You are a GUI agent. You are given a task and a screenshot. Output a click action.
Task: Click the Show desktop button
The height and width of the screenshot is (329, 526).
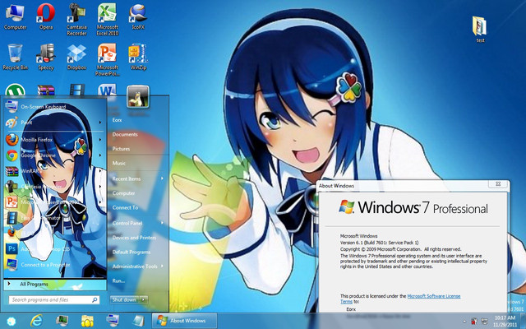(x=523, y=322)
